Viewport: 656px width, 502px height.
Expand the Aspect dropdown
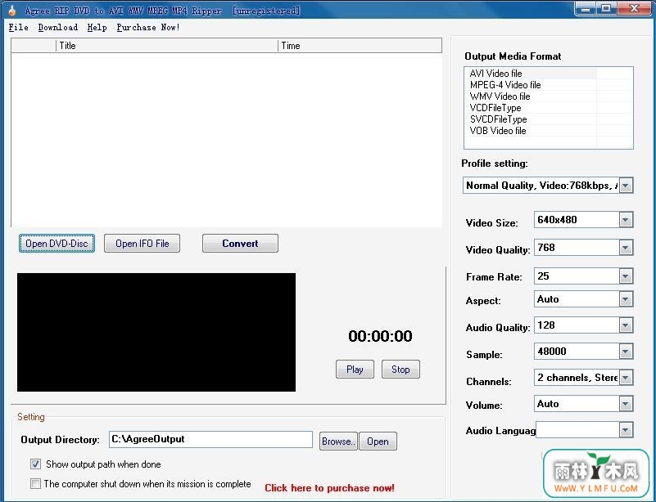click(626, 299)
